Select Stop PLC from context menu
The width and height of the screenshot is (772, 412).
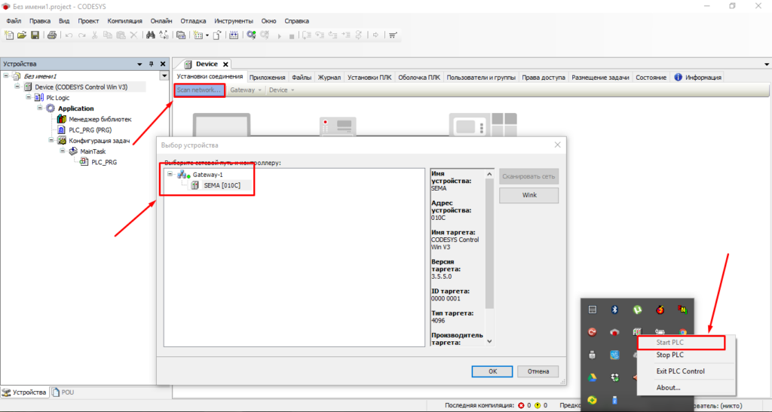[670, 355]
